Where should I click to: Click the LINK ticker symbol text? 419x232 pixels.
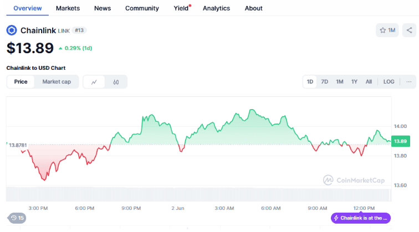click(x=64, y=31)
